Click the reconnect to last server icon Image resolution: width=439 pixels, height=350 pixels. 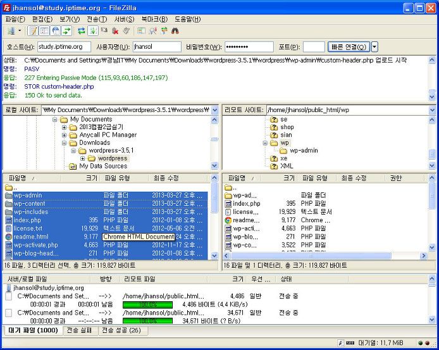[127, 31]
